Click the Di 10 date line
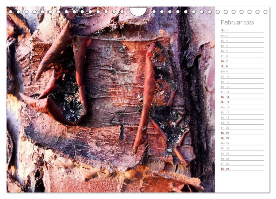This screenshot has height=199, width=276. pyautogui.click(x=242, y=76)
